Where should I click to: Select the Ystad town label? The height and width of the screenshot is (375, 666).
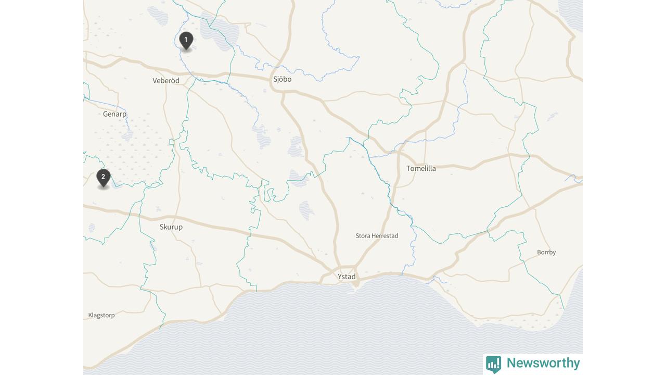click(x=347, y=277)
